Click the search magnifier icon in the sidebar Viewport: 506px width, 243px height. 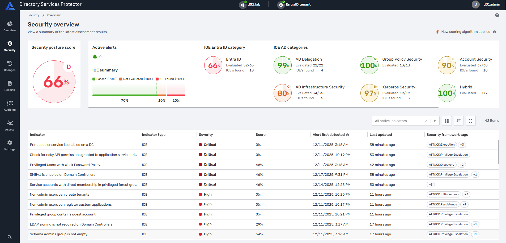(10, 237)
